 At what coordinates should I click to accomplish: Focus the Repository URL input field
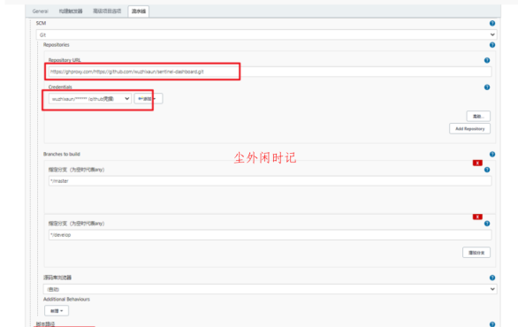coord(270,72)
